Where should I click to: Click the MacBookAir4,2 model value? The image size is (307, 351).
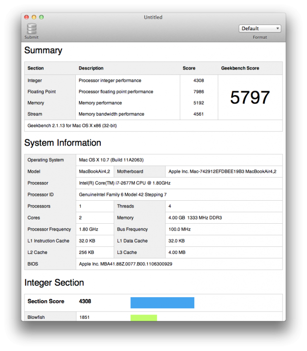94,171
